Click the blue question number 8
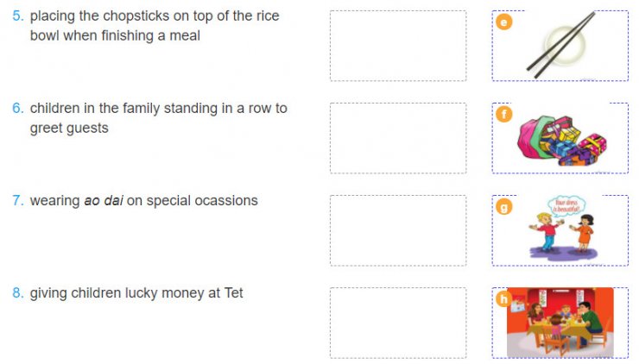This screenshot has width=639, height=364. [17, 293]
